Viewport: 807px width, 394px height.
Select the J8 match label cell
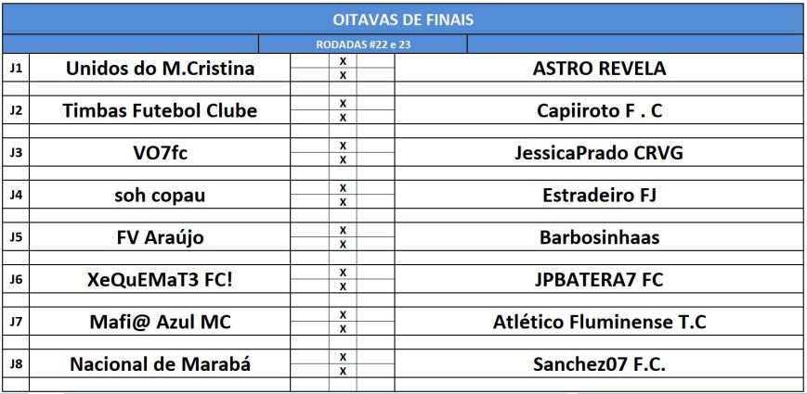15,363
